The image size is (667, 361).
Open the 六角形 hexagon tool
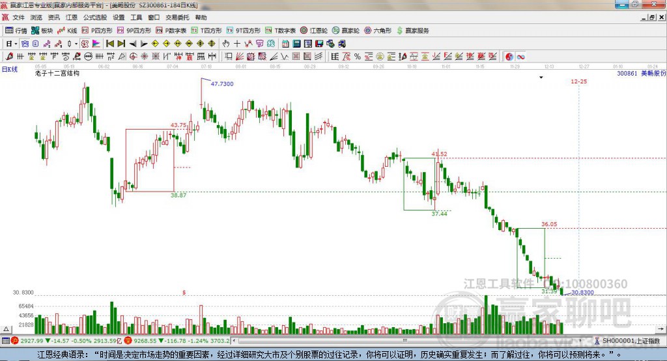click(x=378, y=31)
